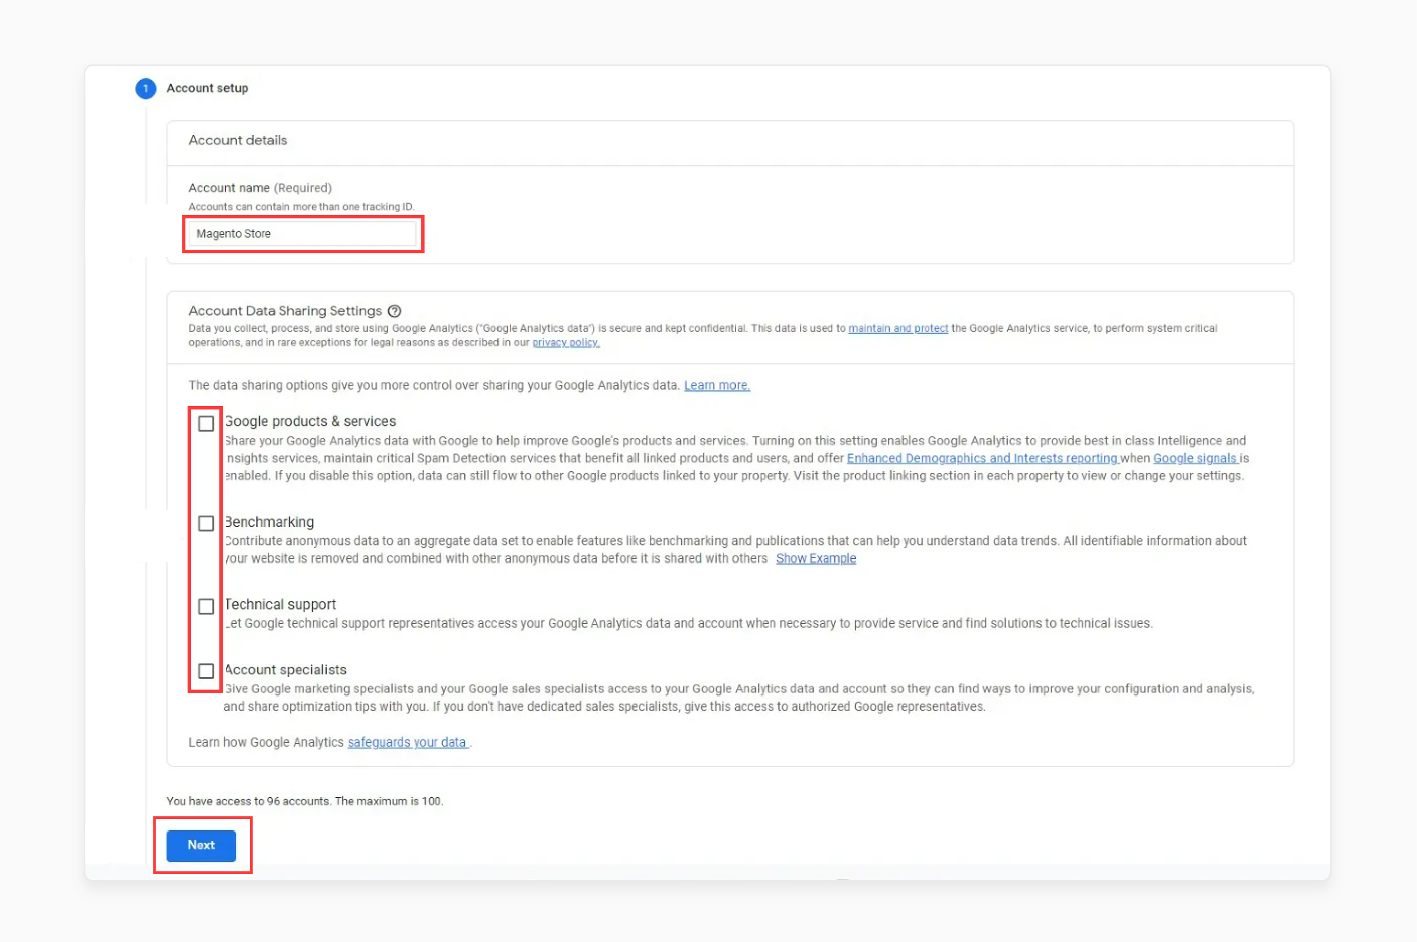
Task: Click the Next button
Action: (x=200, y=845)
